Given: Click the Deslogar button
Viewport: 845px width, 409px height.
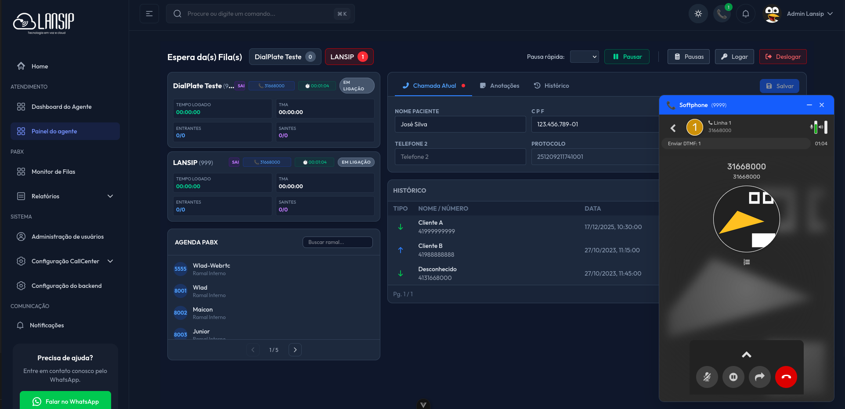Looking at the screenshot, I should pos(783,57).
